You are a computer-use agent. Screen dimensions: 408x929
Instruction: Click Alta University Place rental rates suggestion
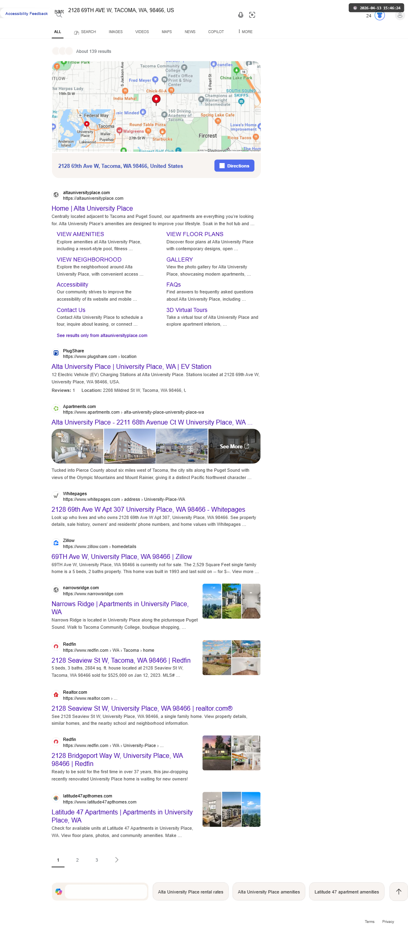191,892
